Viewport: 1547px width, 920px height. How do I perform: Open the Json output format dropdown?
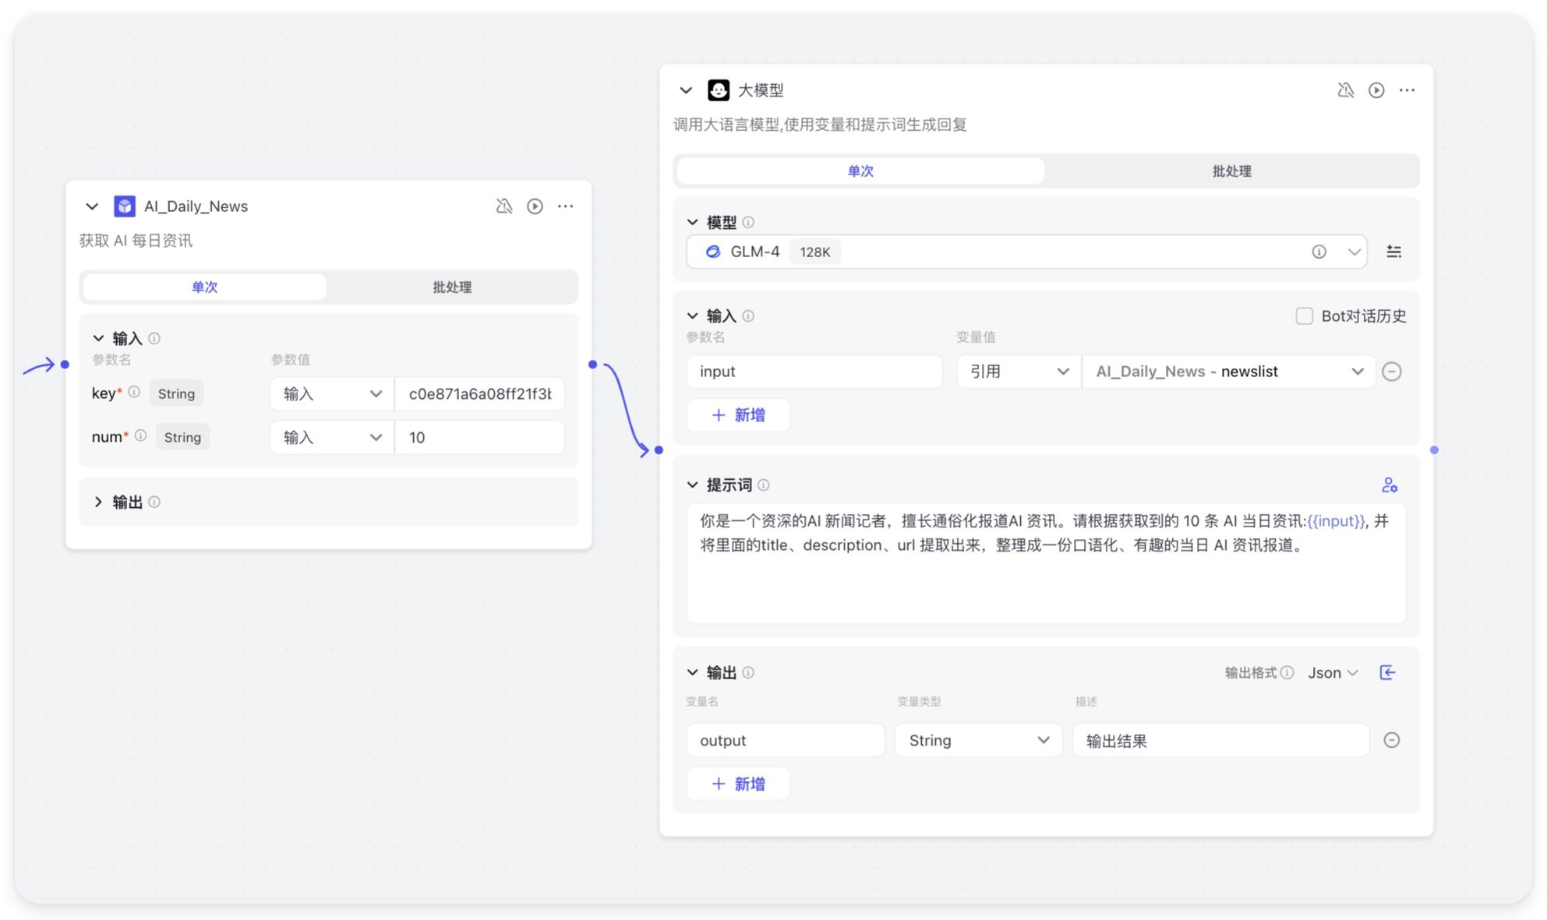(1333, 672)
